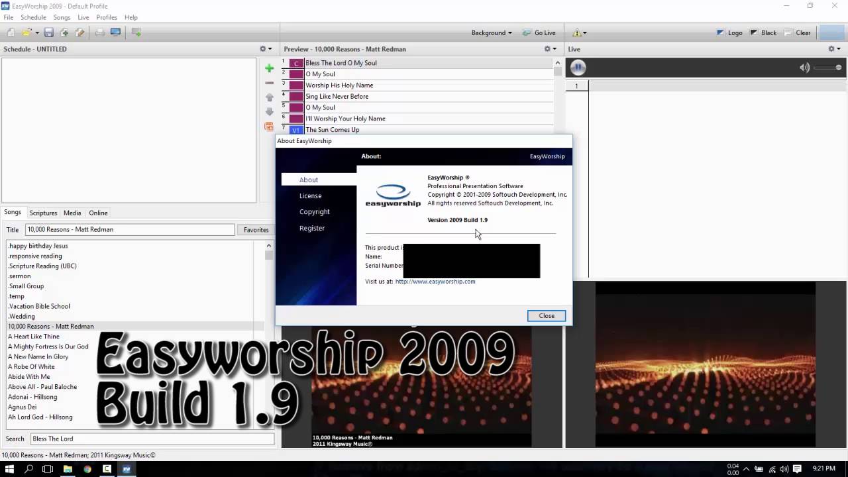Open the warning alert dropdown
Image resolution: width=848 pixels, height=477 pixels.
click(580, 32)
